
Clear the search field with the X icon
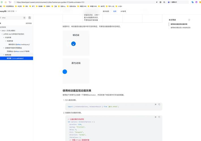[24, 17]
